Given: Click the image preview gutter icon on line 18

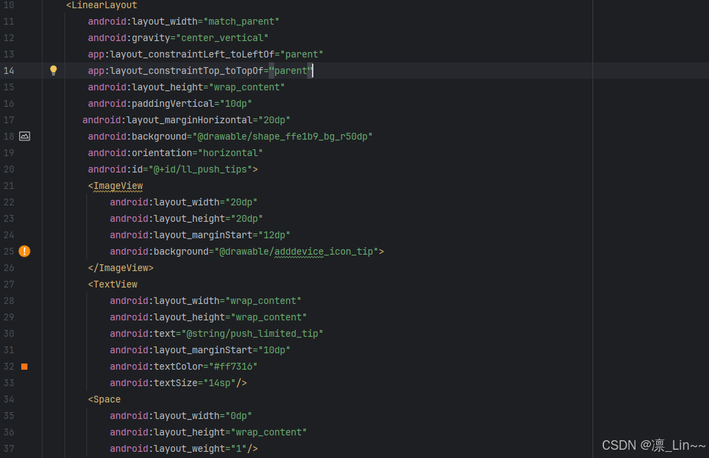Looking at the screenshot, I should pyautogui.click(x=25, y=136).
